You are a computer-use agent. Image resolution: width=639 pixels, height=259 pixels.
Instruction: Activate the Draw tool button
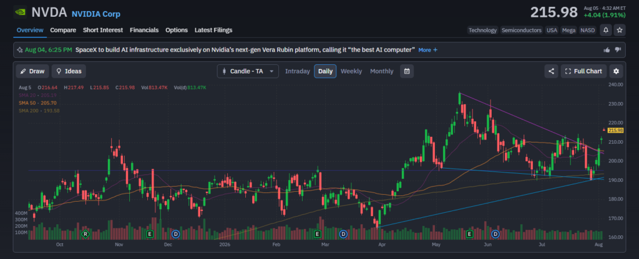[x=32, y=71]
